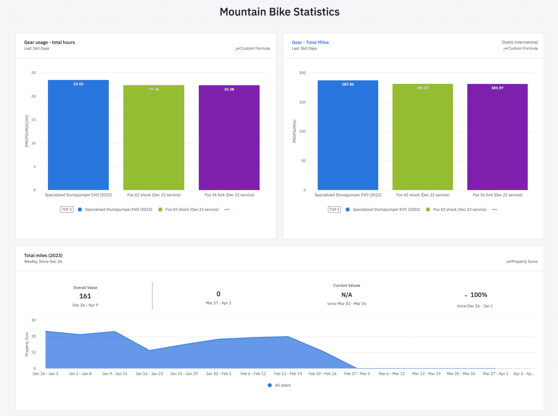
Task: Click the TOP 3 badge under Gear Total Miles chart
Action: [x=334, y=209]
